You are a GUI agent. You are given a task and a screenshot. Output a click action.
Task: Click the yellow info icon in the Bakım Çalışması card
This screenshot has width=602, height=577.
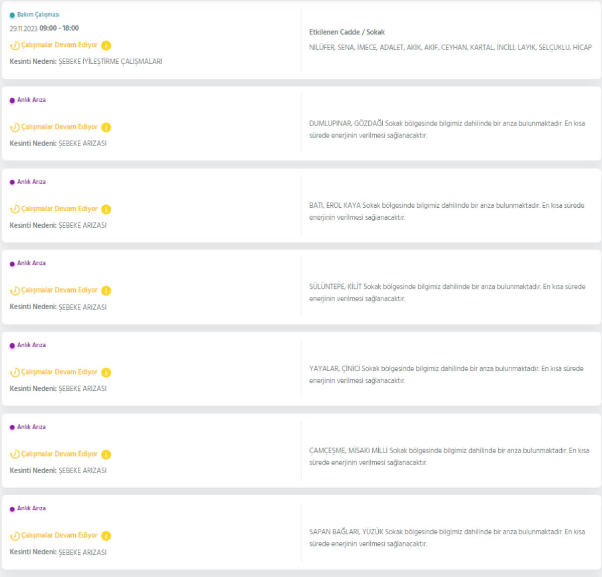click(106, 46)
